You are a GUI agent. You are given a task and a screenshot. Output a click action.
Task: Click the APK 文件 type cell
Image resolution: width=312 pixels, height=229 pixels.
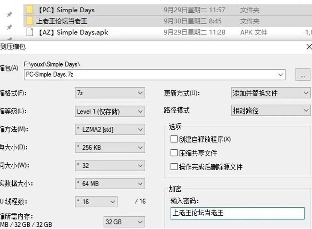pos(254,32)
